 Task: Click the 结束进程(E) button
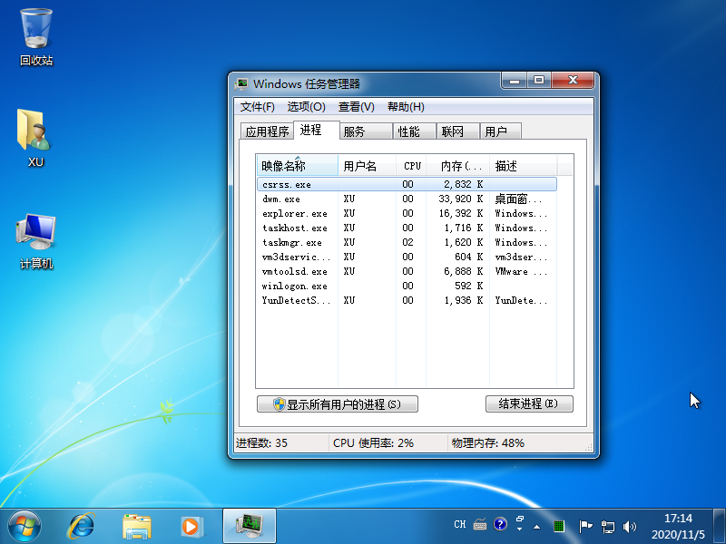(x=529, y=403)
